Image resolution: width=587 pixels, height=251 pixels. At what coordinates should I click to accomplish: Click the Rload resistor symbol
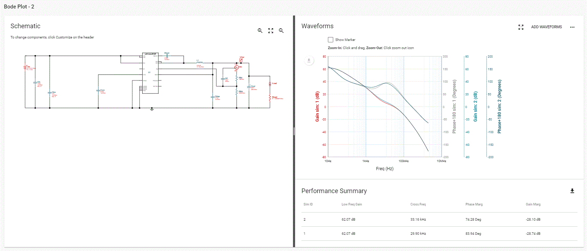pos(270,97)
